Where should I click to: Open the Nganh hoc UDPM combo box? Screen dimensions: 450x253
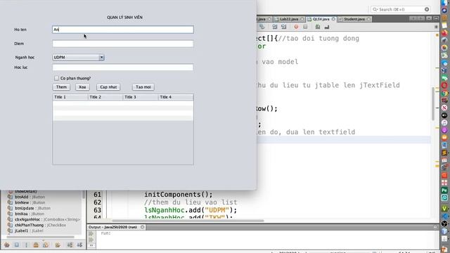click(78, 58)
